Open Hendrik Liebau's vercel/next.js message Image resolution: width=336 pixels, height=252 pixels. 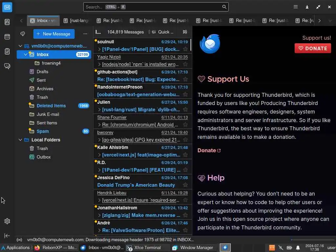[x=142, y=197]
